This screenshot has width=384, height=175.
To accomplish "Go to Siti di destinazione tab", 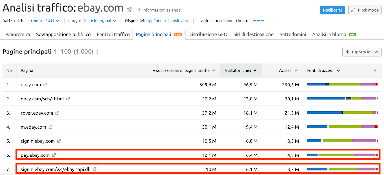I will tap(253, 34).
